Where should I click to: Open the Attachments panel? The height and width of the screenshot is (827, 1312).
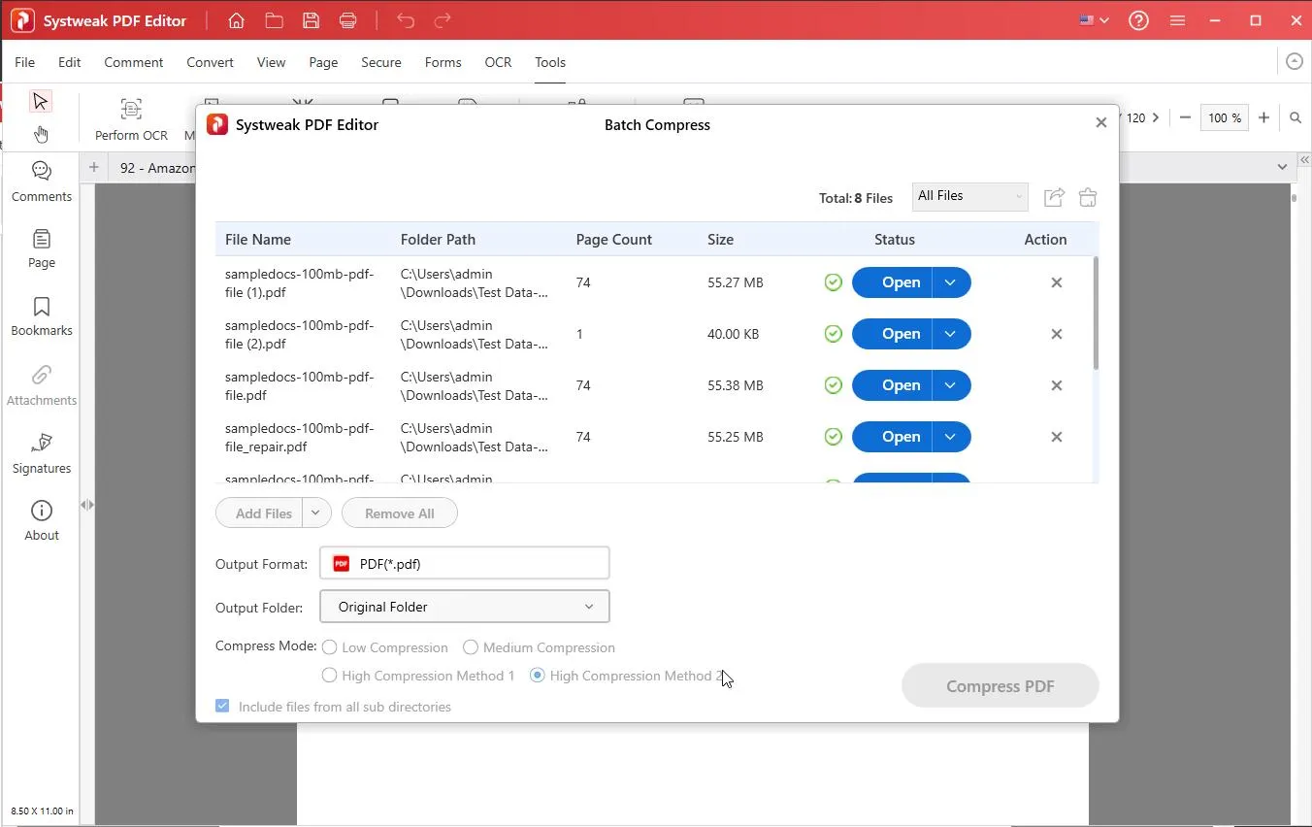click(x=41, y=385)
